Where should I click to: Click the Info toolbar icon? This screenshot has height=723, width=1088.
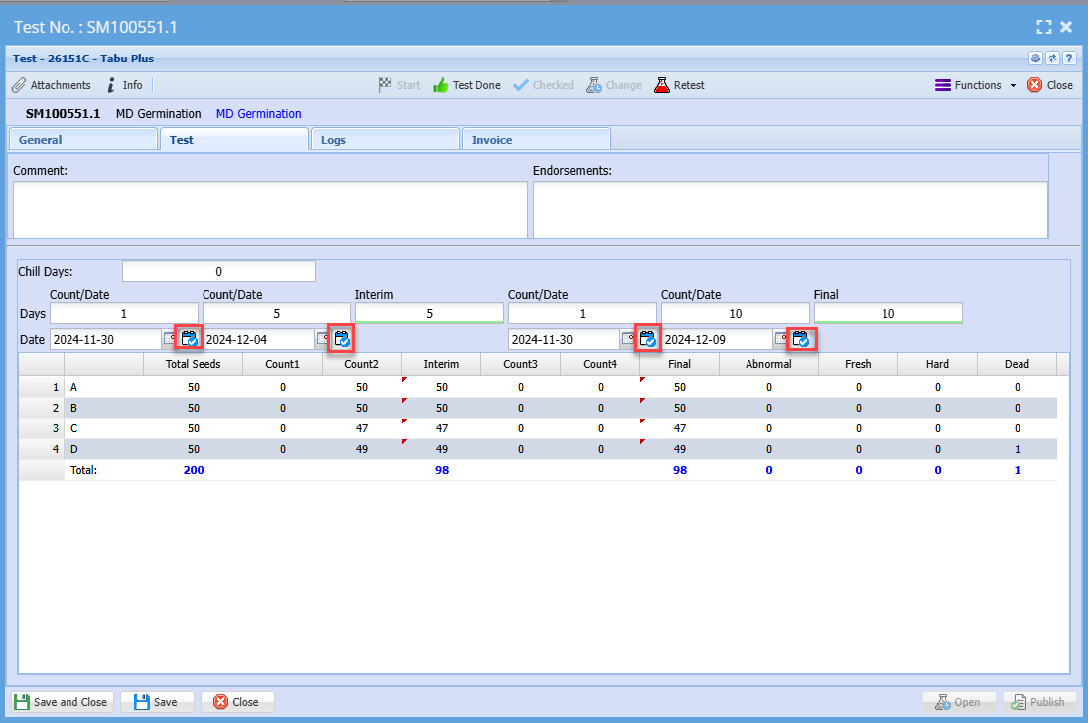[124, 85]
